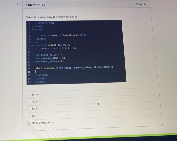Image resolution: width=177 pixels, height=141 pixels.
Task: Click the closing html tag on line 19
Action: pyautogui.click(x=41, y=82)
